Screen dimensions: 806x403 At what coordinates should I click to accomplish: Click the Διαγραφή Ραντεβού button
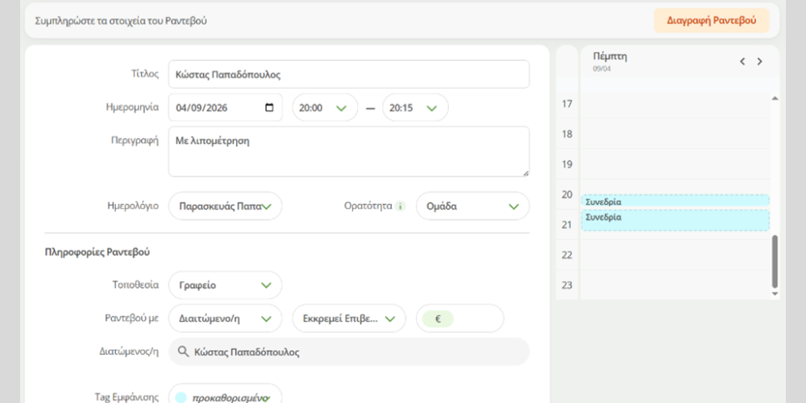[x=711, y=21]
